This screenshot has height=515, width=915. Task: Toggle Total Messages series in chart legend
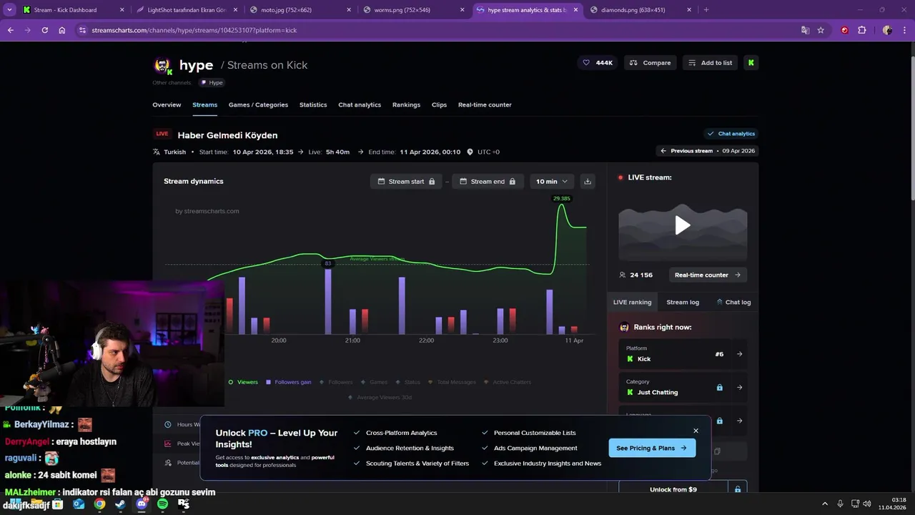(x=452, y=382)
